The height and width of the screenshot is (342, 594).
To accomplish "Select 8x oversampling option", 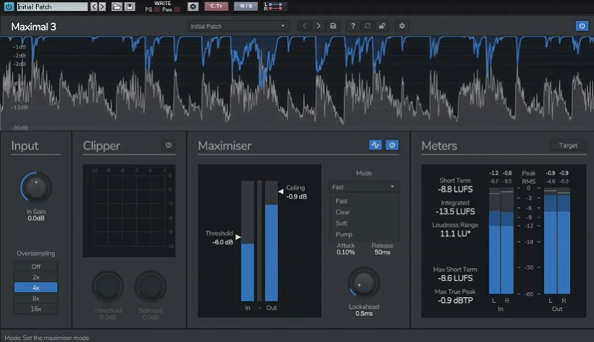I will click(x=35, y=298).
